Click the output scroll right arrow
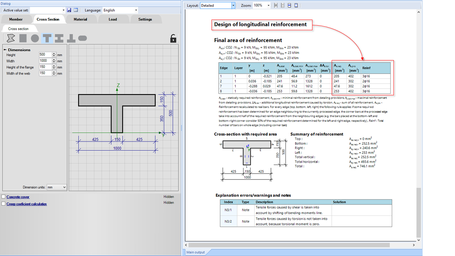This screenshot has height=256, width=455. (413, 245)
